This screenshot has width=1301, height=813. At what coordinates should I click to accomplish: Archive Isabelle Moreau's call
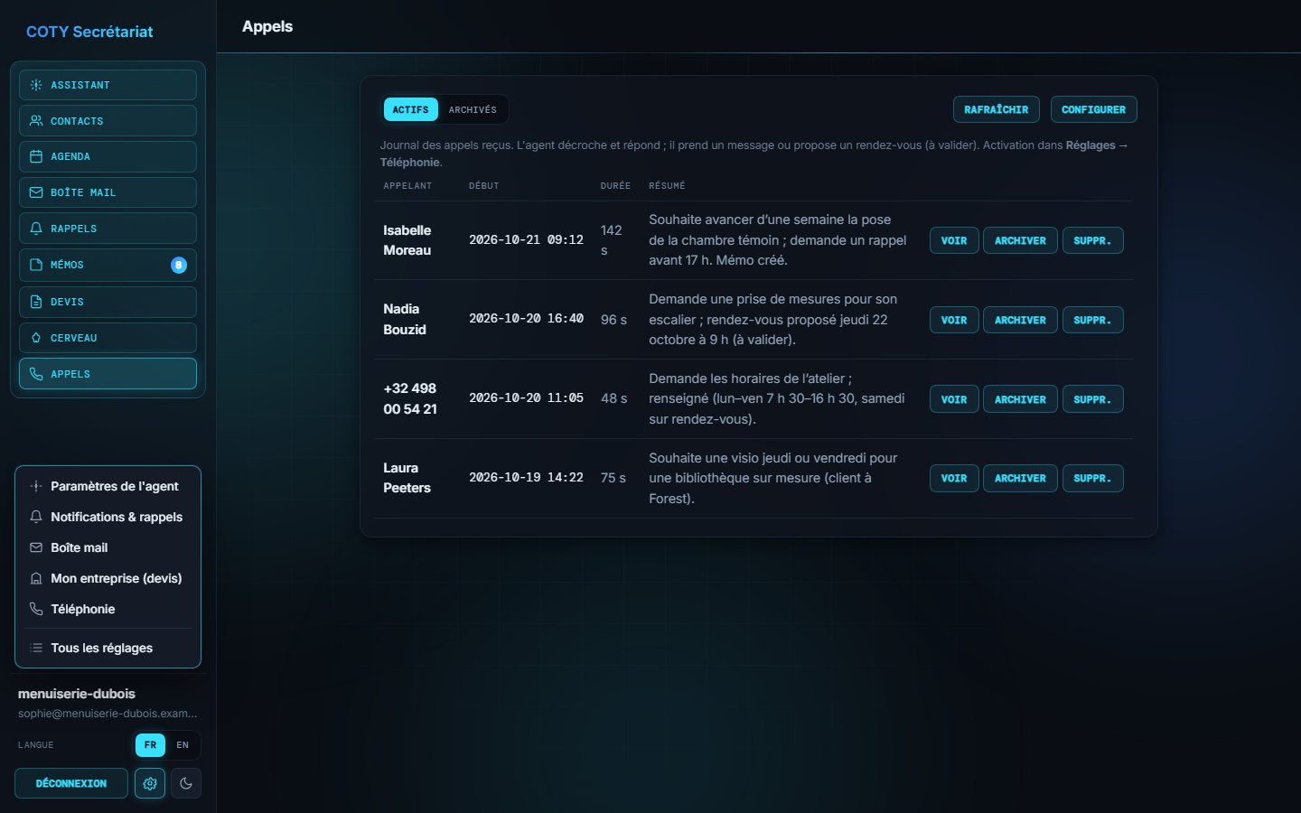click(x=1020, y=240)
